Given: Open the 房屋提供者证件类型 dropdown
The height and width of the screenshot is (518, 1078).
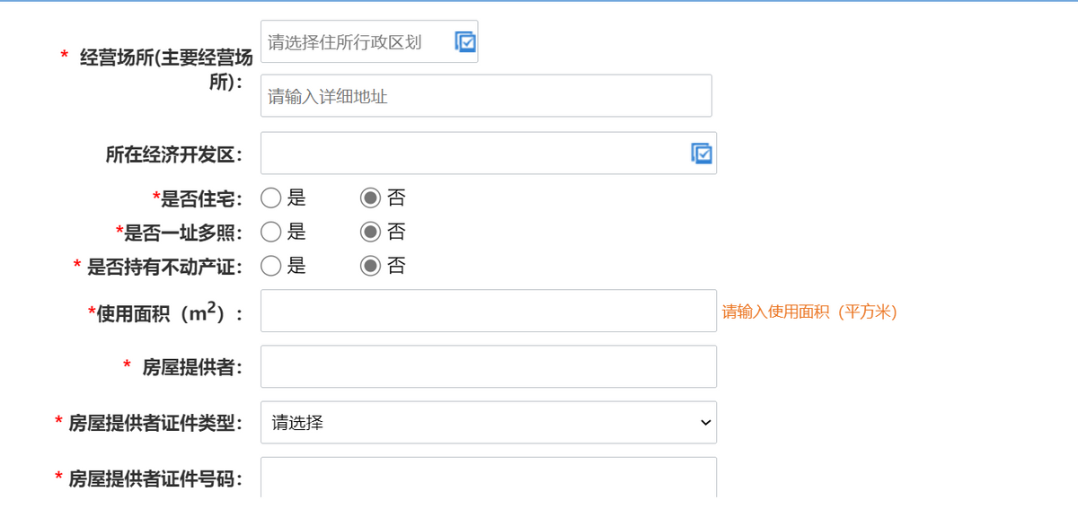Looking at the screenshot, I should [488, 422].
